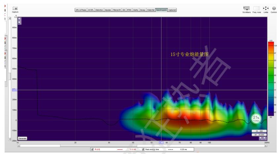This screenshot has height=154, width=280.
Task: Click the horizontal scrollbar thumb
Action: (98, 146)
